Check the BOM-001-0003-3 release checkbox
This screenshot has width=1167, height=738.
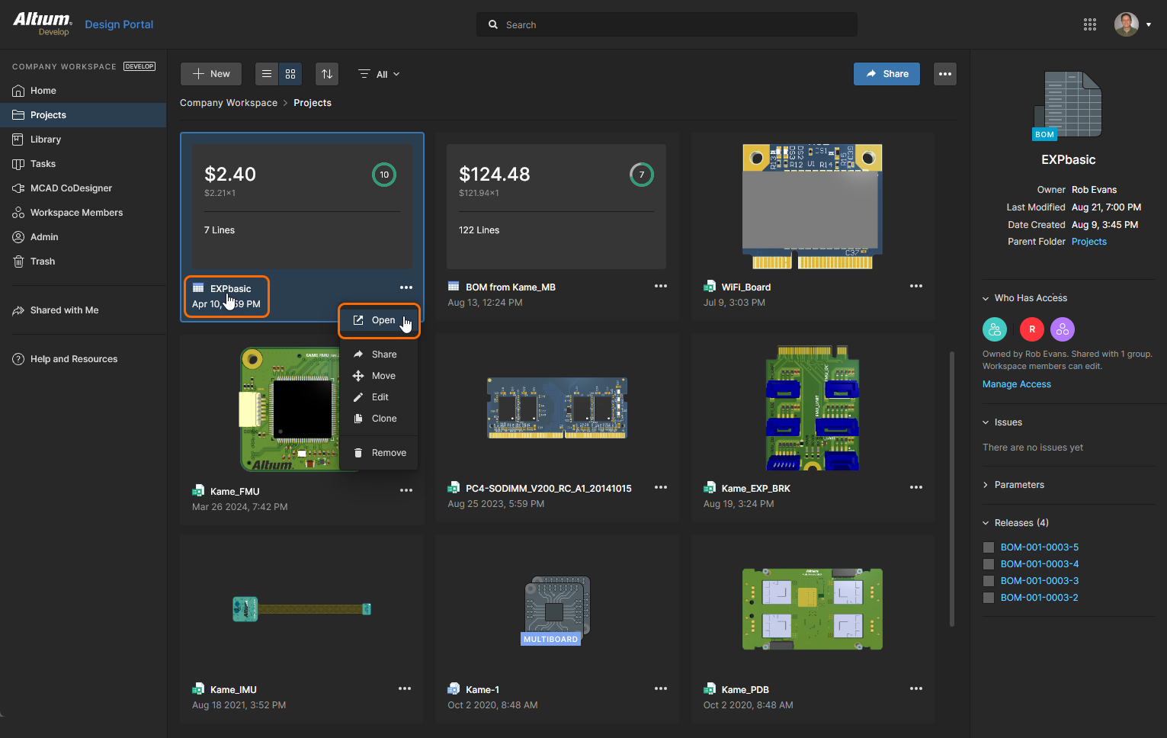(x=989, y=581)
